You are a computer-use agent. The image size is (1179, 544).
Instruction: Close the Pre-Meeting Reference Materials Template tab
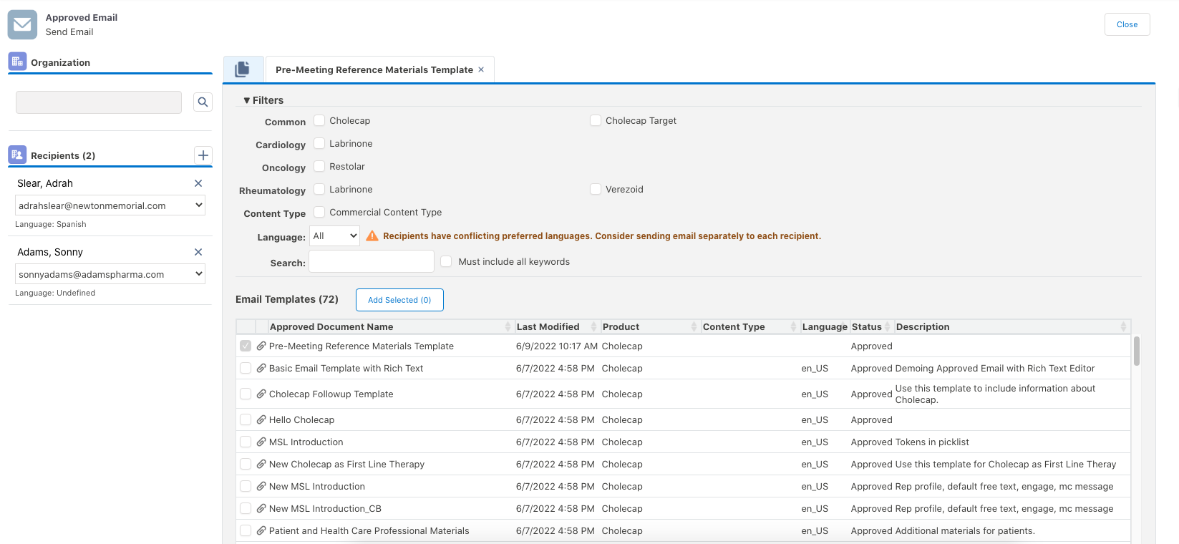pyautogui.click(x=481, y=69)
